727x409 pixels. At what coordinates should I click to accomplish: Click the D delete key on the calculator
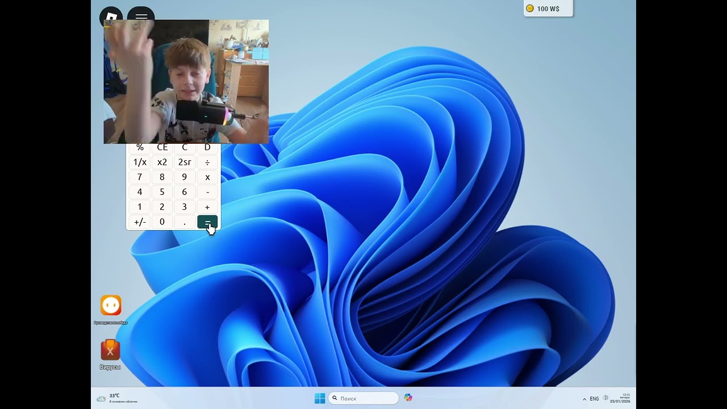click(207, 148)
